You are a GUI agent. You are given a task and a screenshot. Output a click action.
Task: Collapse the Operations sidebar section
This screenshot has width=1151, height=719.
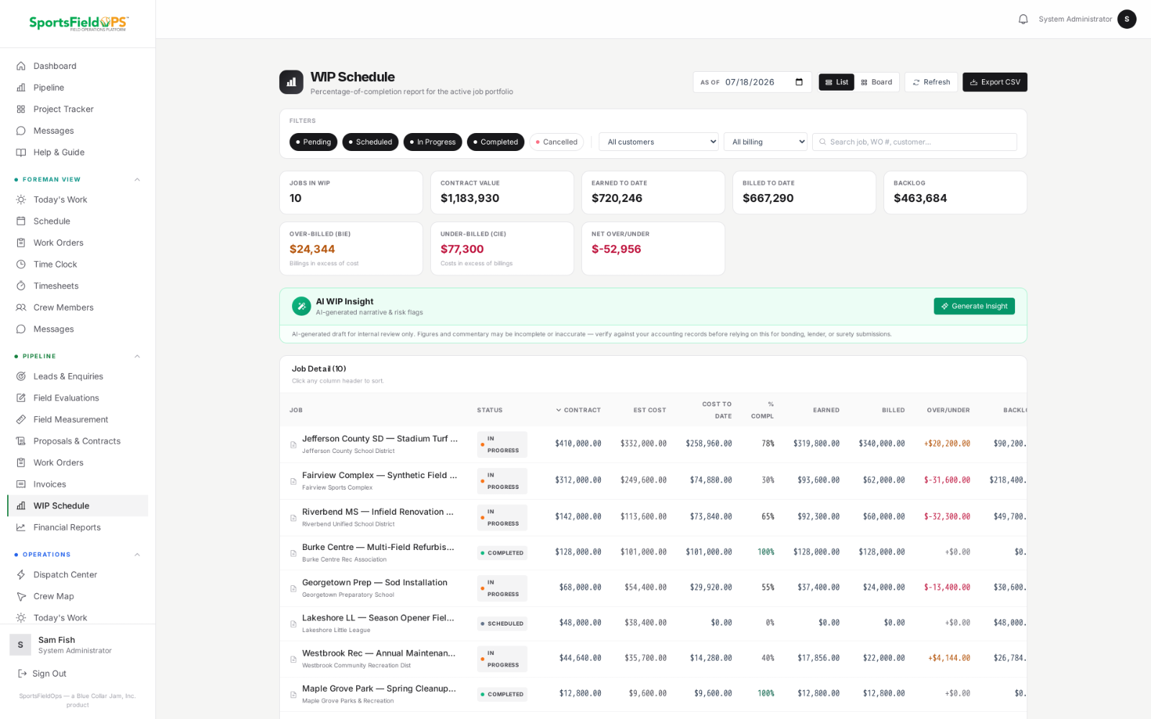[x=137, y=555]
